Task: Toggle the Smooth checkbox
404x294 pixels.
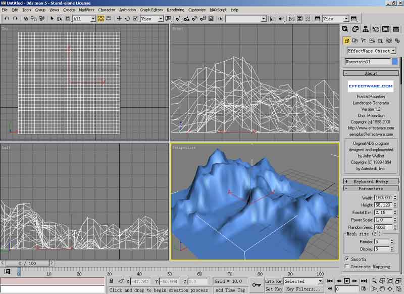Action: 346,259
